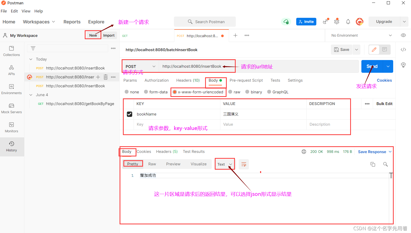Open a new request tab with plus
The width and height of the screenshot is (411, 233).
(235, 35)
